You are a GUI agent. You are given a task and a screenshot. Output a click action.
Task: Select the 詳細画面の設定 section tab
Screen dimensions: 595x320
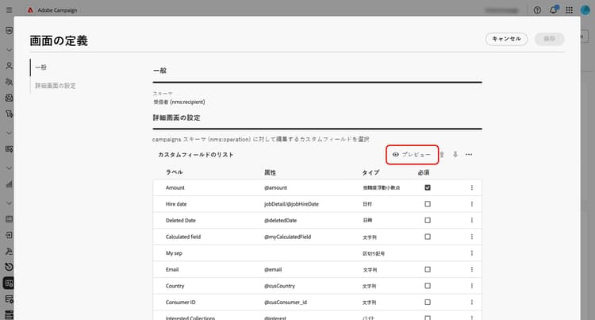[56, 86]
